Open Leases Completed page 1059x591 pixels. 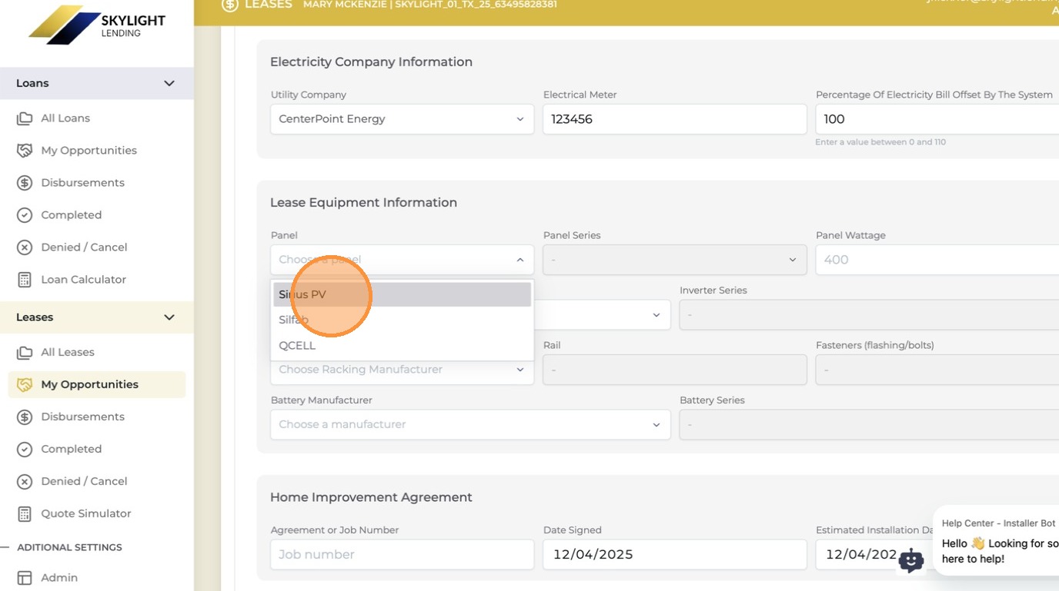coord(71,449)
